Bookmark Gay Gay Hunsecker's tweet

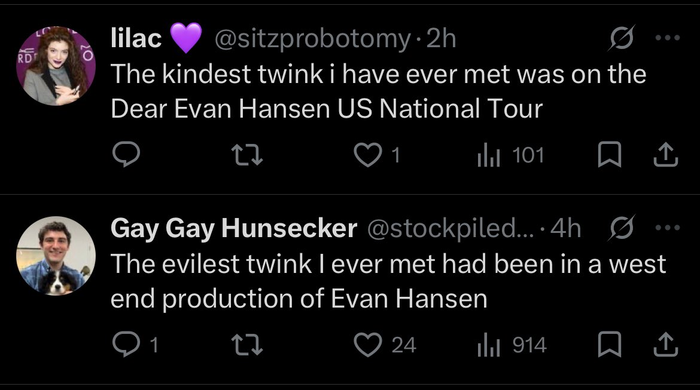(610, 345)
